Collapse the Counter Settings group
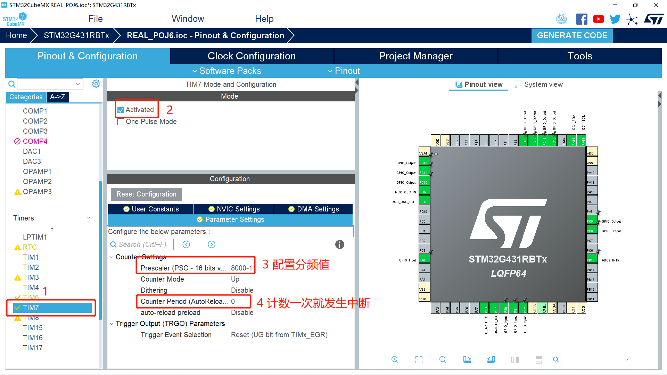The height and width of the screenshot is (375, 667). (112, 257)
